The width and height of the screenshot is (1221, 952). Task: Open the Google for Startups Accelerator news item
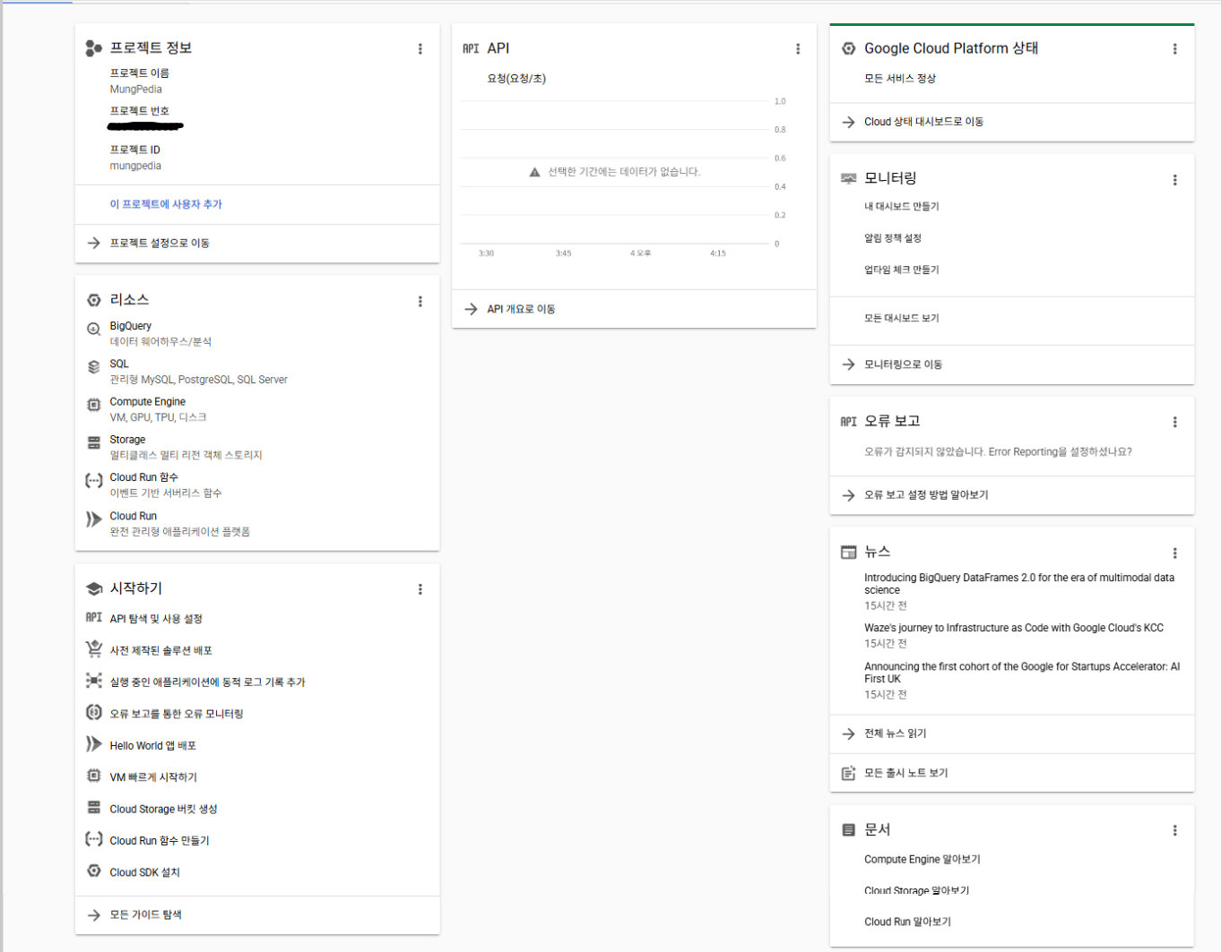(x=1022, y=673)
